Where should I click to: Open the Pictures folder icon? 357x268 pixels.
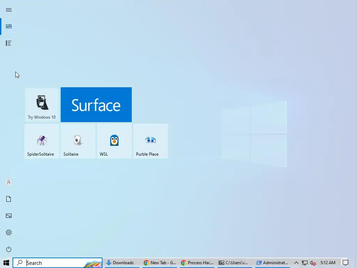pos(9,216)
